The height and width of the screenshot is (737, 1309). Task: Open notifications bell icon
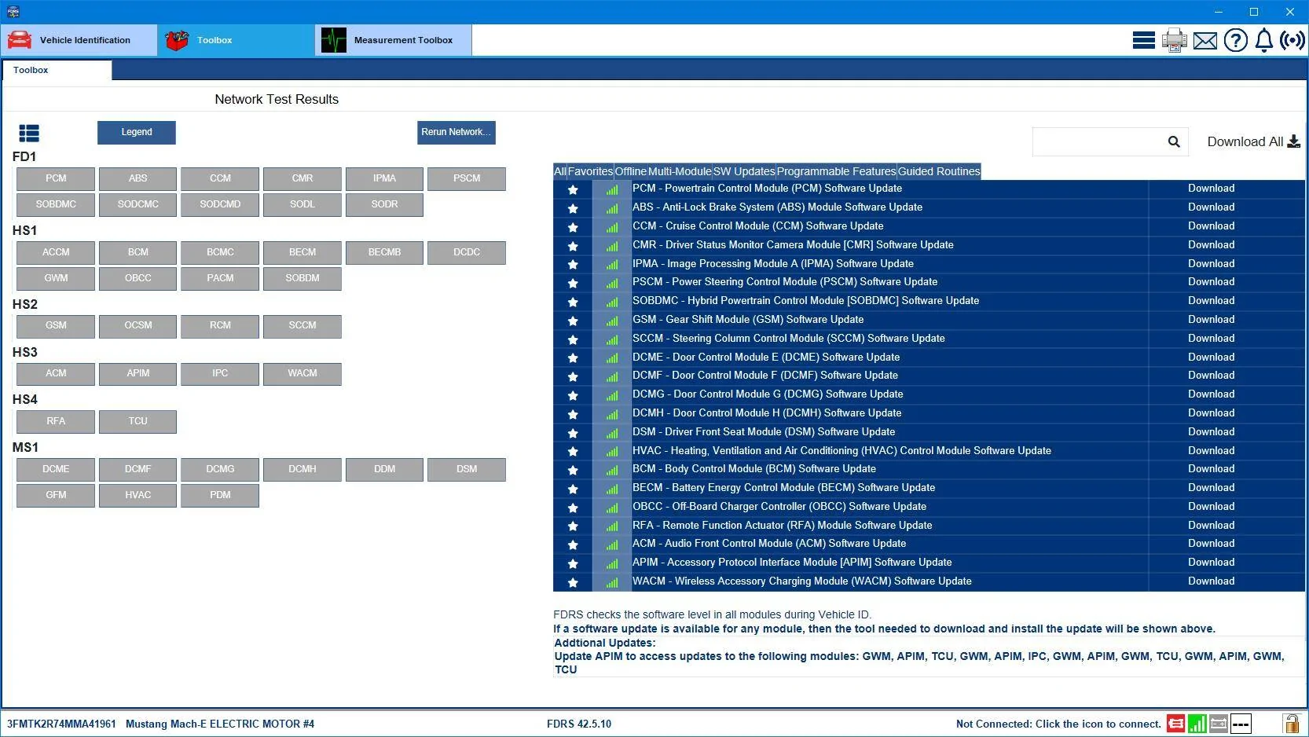click(1263, 40)
